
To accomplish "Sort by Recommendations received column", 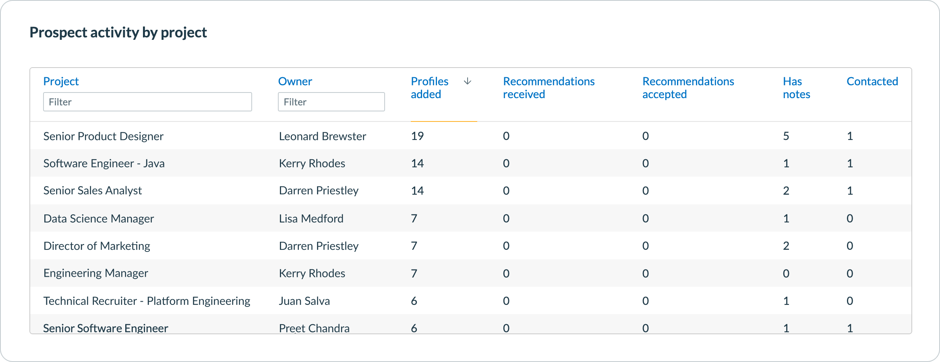I will pyautogui.click(x=549, y=88).
